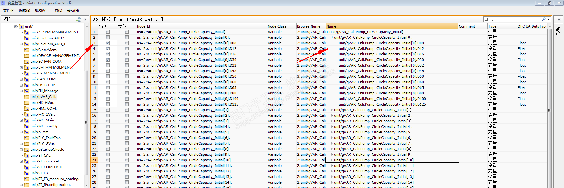The height and width of the screenshot is (188, 564).
Task: Click the pin icon in the 符号 panel header
Action: tap(78, 19)
